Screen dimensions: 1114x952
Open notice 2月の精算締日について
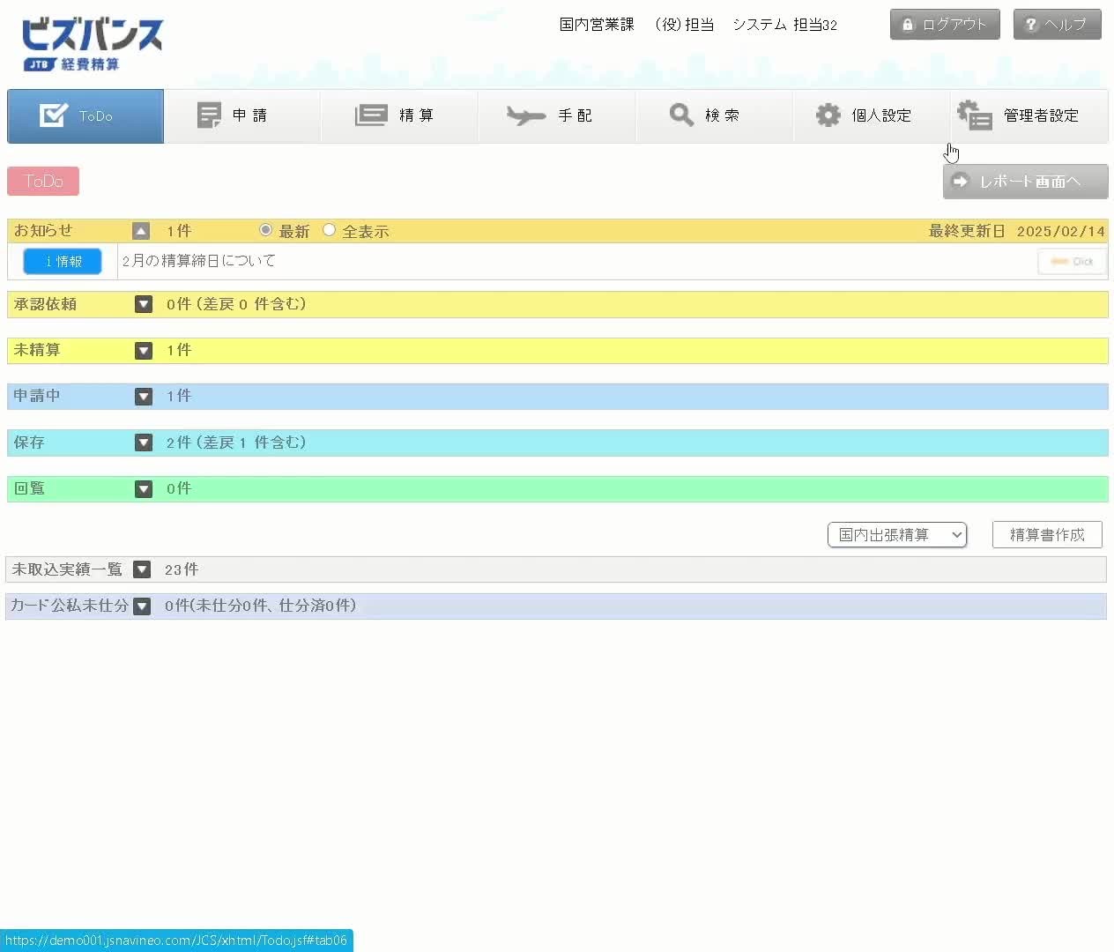tap(199, 261)
